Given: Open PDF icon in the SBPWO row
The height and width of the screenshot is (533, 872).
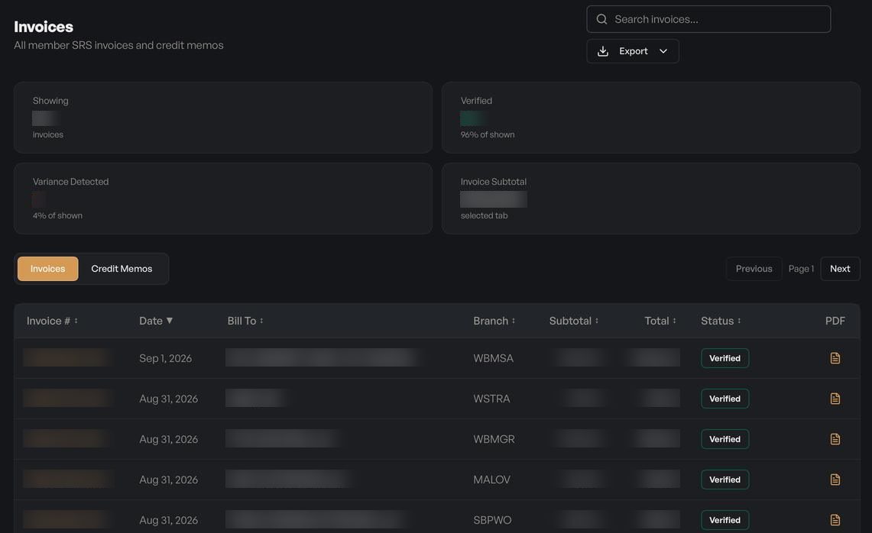Looking at the screenshot, I should (x=835, y=520).
